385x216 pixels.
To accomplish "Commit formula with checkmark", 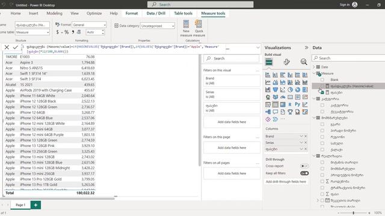I will [x=16, y=47].
